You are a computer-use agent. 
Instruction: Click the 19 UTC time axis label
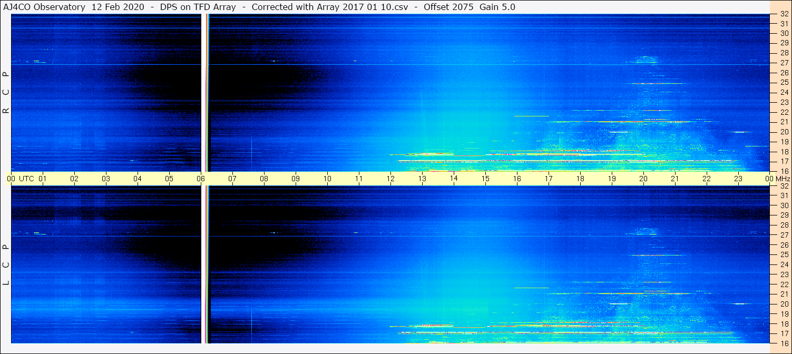[x=612, y=179]
